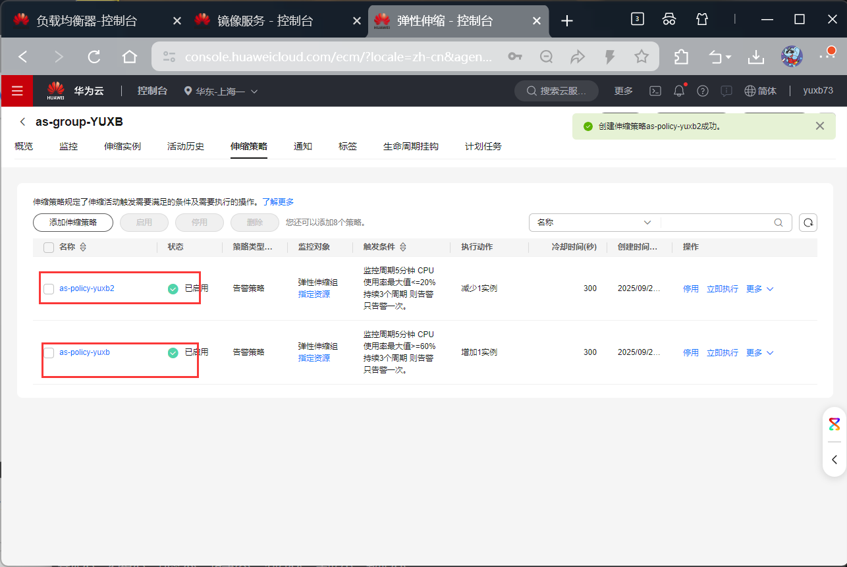Viewport: 847px width, 567px height.
Task: Tick checkbox for as-policy-yuxb row
Action: (49, 353)
